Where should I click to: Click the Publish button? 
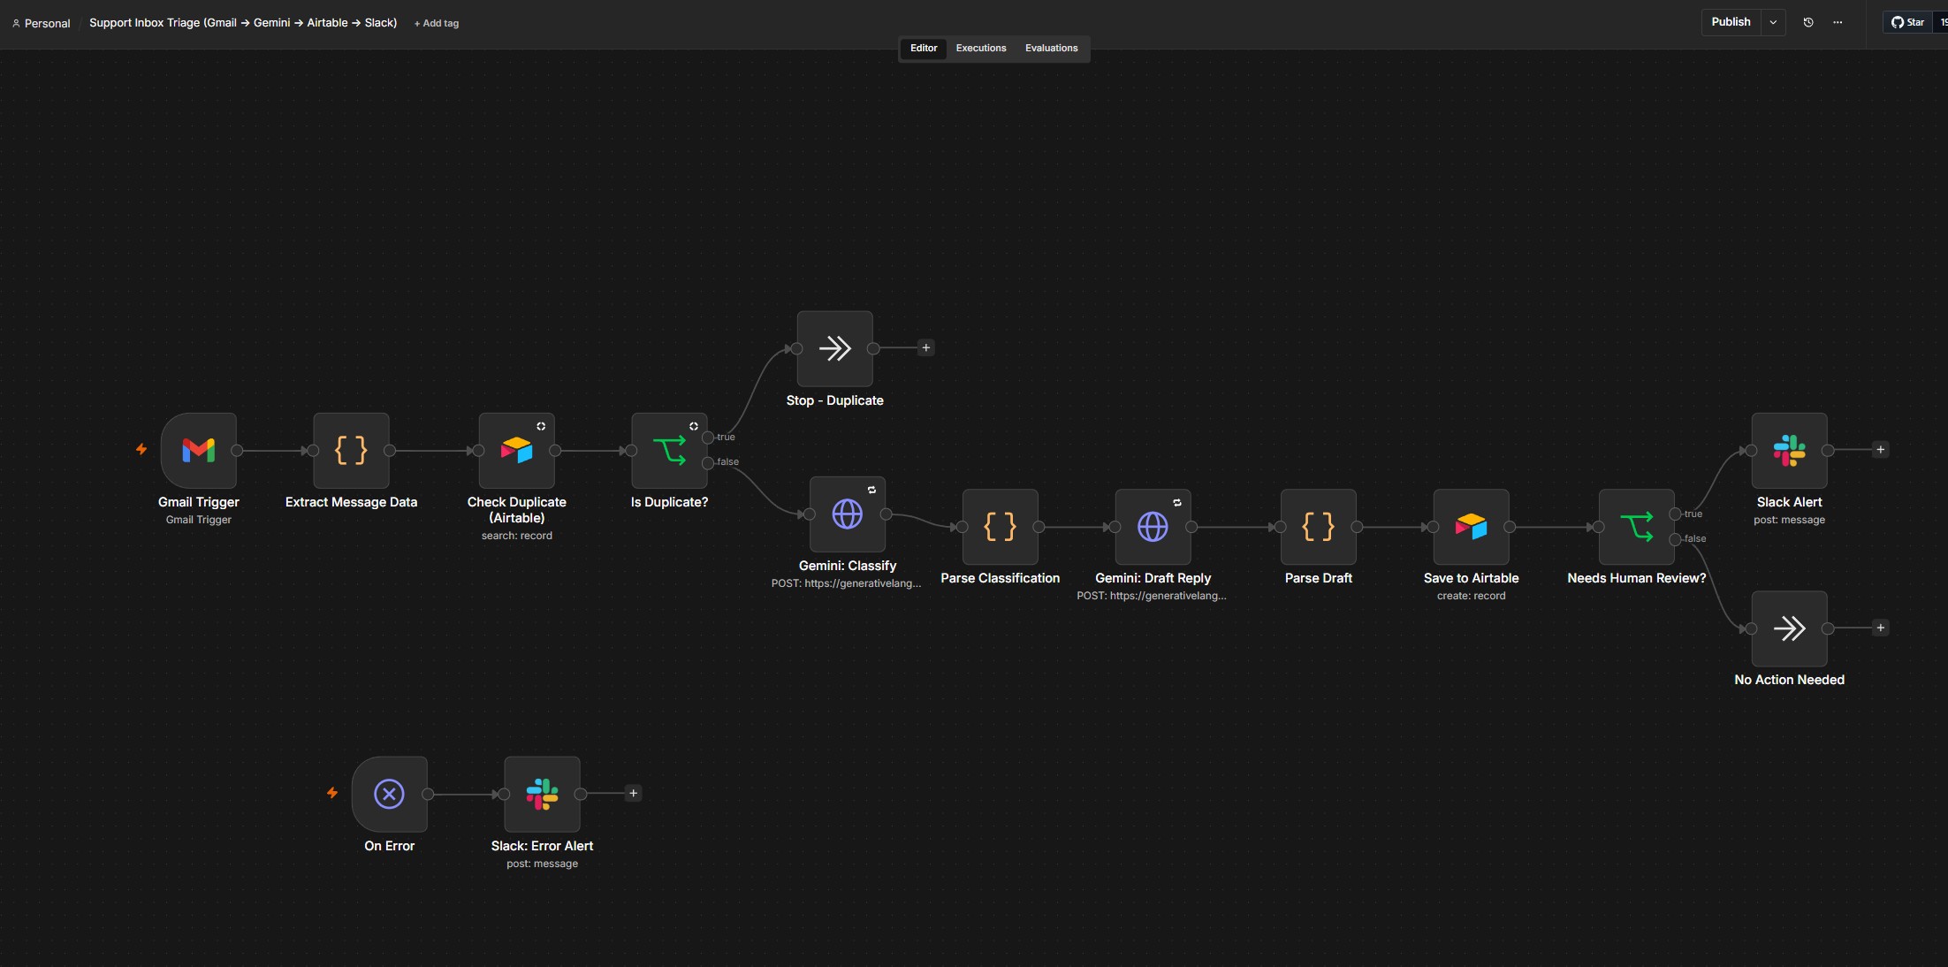(1731, 22)
